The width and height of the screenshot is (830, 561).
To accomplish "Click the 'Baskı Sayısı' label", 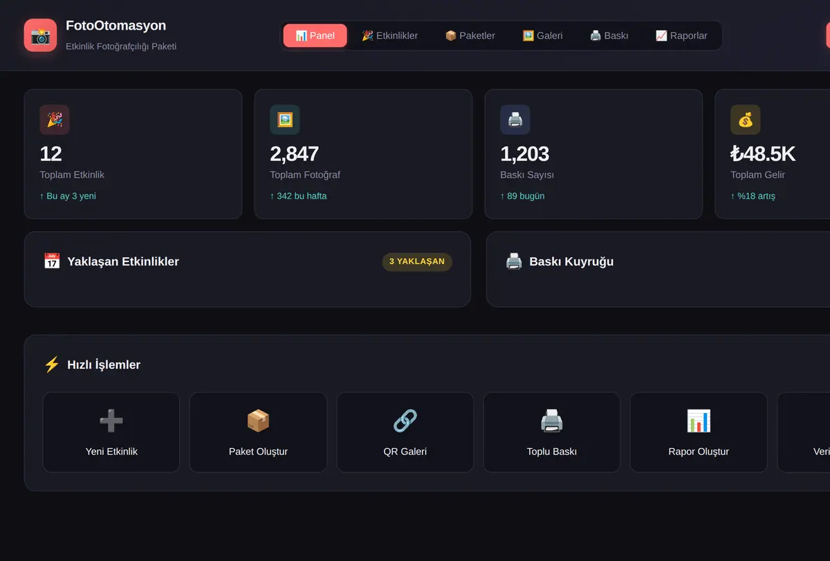I will pyautogui.click(x=527, y=175).
